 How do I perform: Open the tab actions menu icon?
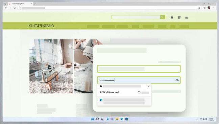click(5, 4)
